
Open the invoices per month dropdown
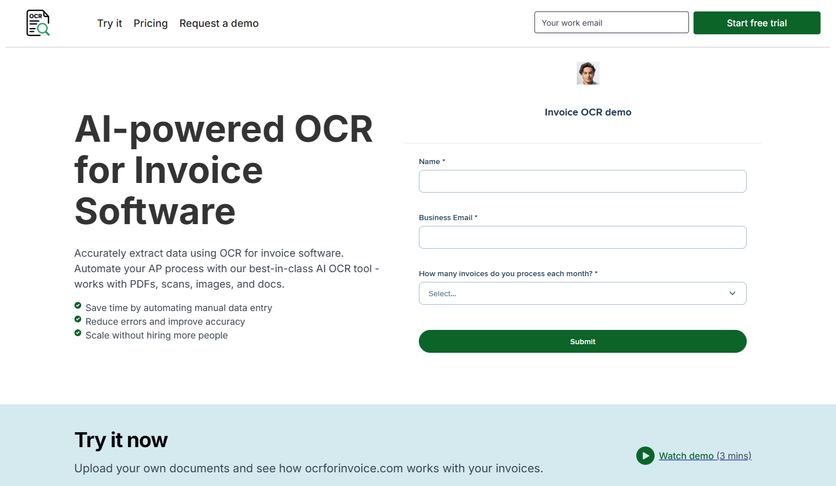click(583, 293)
